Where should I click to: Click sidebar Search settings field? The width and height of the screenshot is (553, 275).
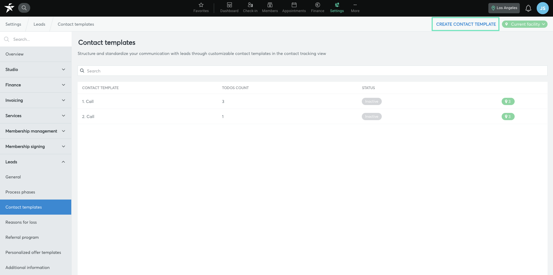[36, 39]
